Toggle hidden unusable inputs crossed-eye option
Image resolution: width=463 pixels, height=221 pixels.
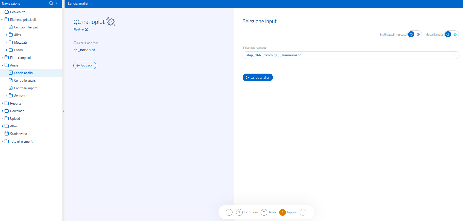click(411, 35)
